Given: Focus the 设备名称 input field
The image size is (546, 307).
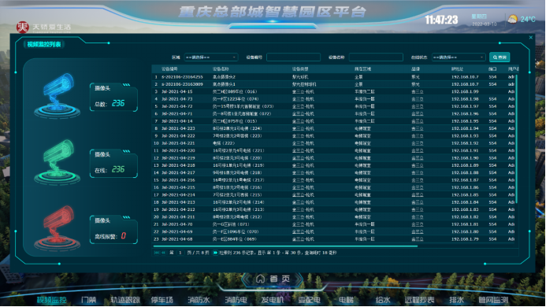Looking at the screenshot, I should [376, 57].
